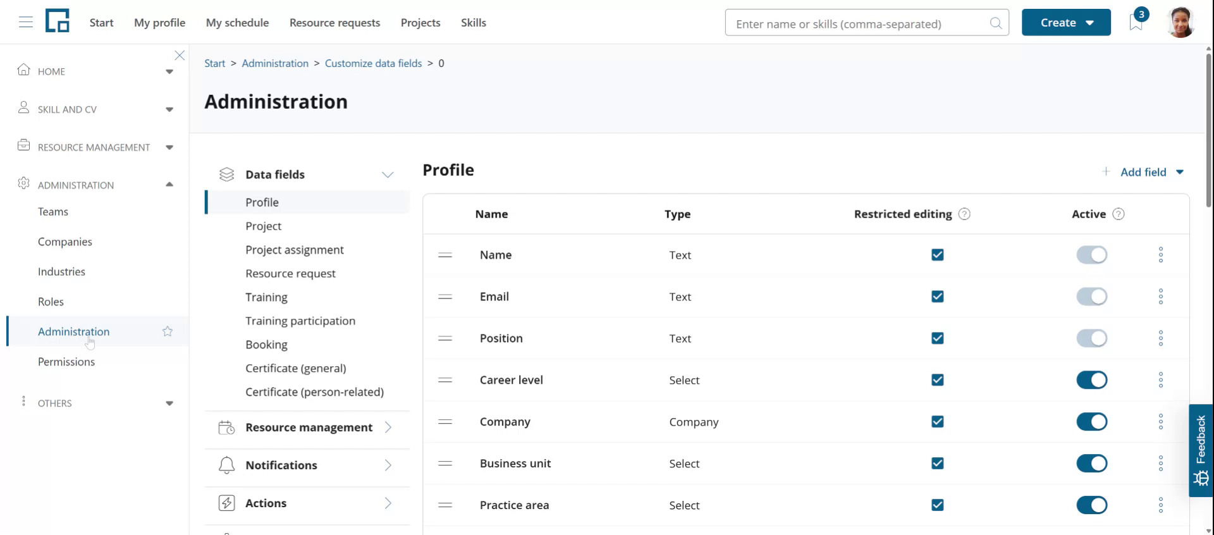
Task: Open more options for Company row
Action: [x=1161, y=422]
